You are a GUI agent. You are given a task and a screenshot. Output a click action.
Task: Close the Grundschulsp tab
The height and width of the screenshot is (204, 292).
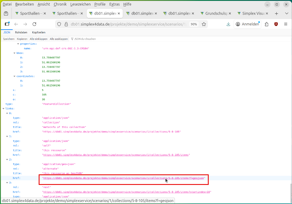(x=230, y=13)
